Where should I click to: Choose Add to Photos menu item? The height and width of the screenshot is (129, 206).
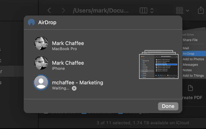(193, 59)
